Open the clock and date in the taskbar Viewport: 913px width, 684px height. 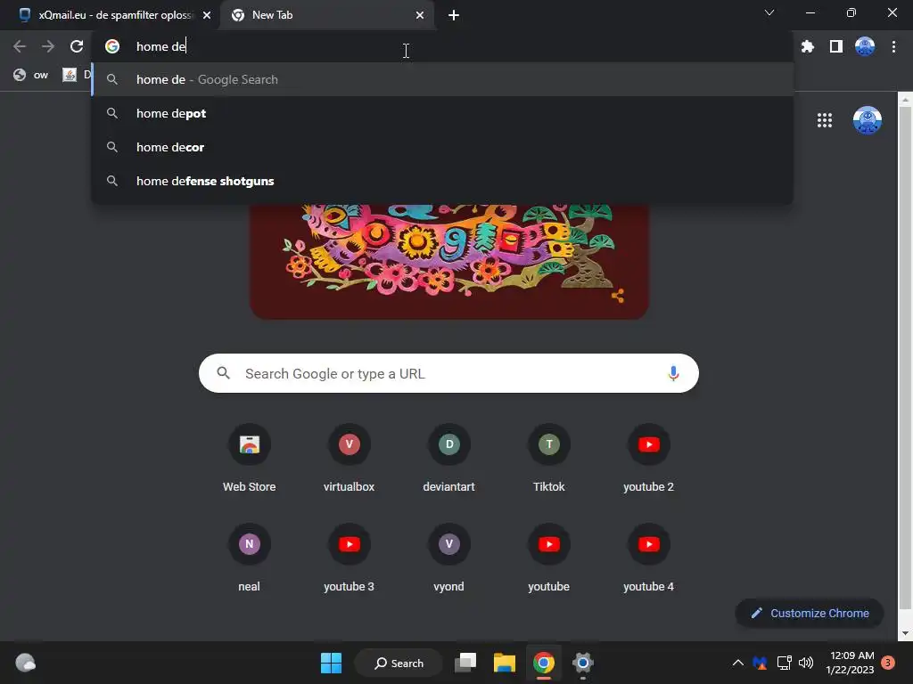[850, 663]
